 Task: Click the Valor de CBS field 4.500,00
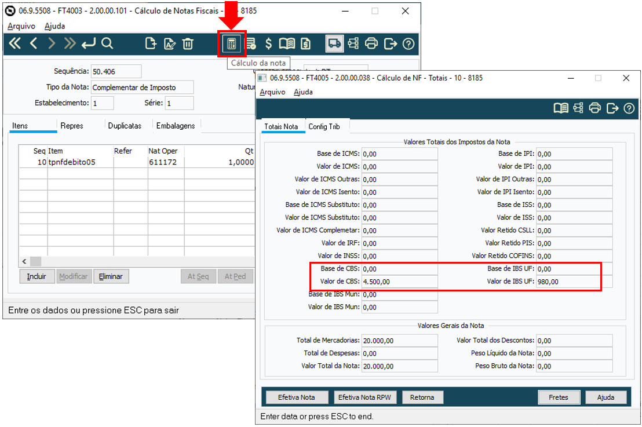[400, 282]
